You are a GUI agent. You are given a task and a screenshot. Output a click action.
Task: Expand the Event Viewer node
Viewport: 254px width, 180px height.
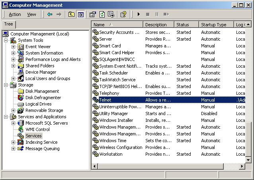(13, 47)
